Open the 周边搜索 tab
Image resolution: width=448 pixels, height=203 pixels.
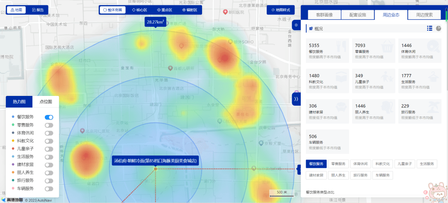click(x=424, y=15)
